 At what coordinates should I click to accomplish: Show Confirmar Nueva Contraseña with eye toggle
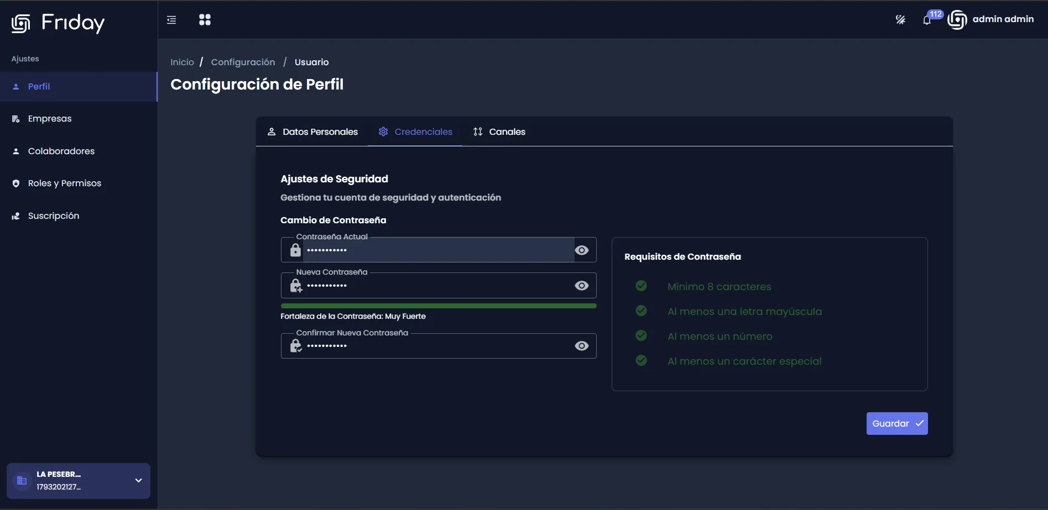pyautogui.click(x=582, y=346)
